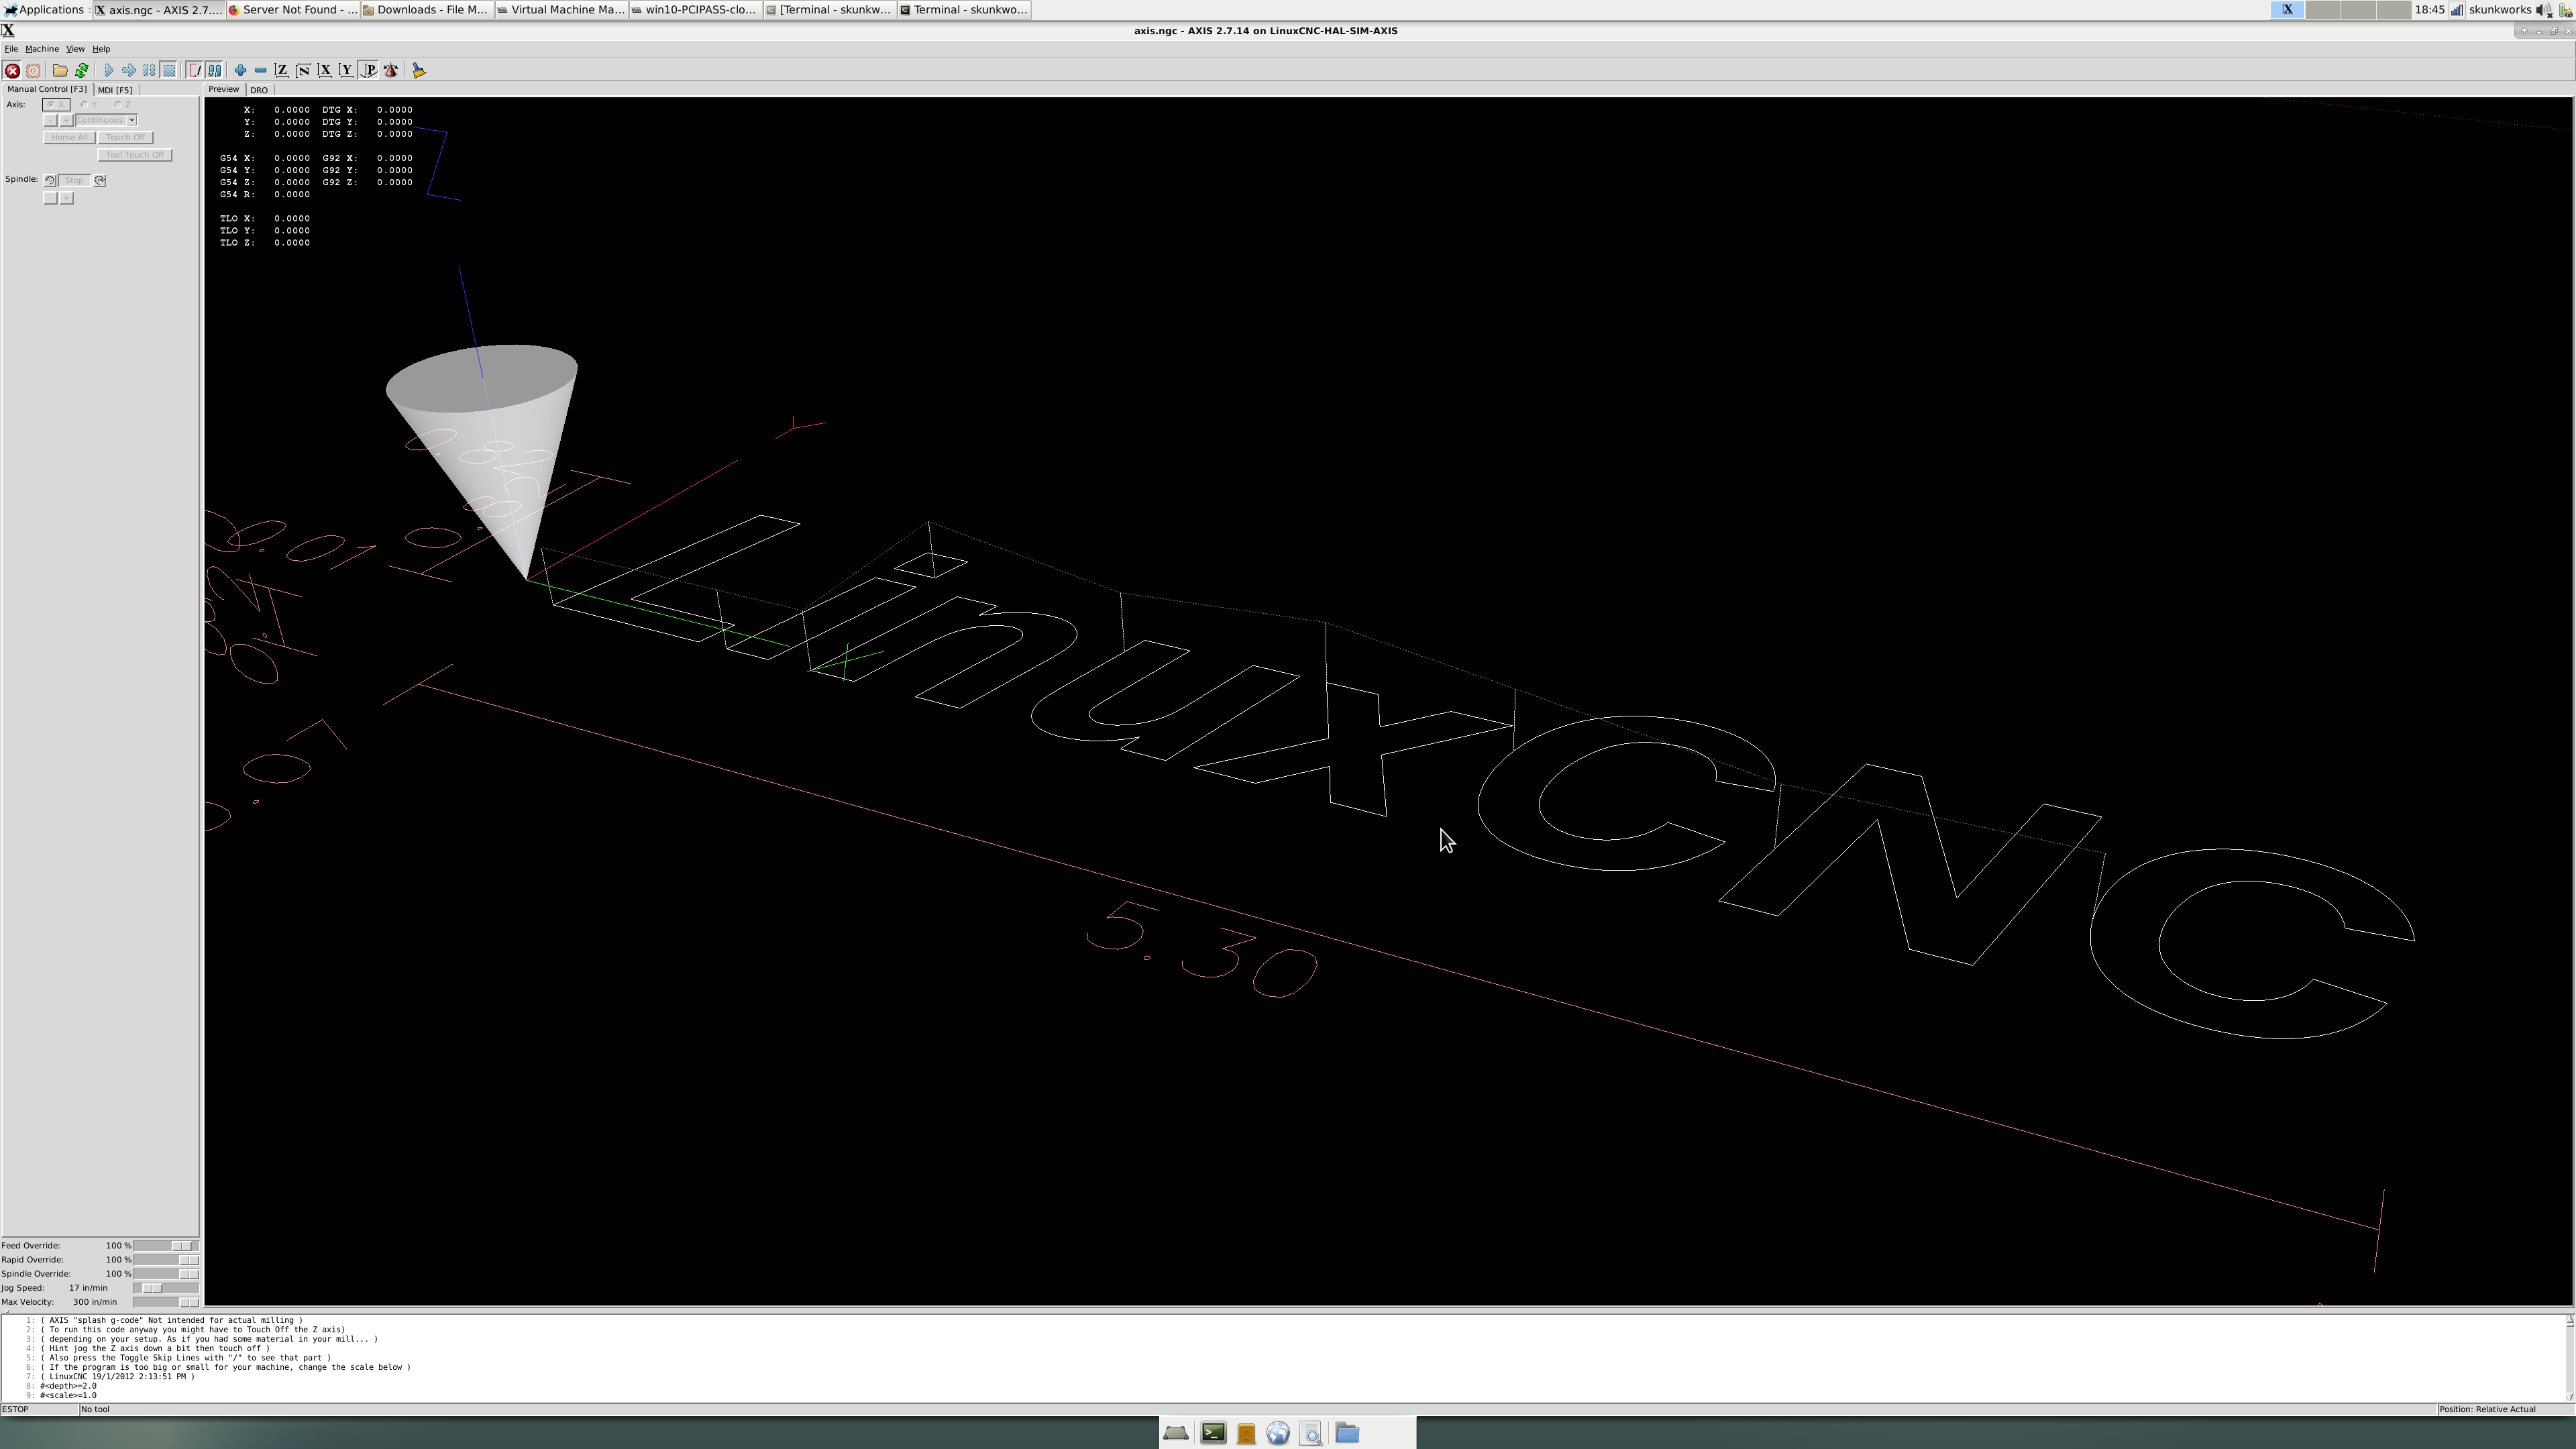Switch to the DRO tab
This screenshot has height=1449, width=2576.
tap(259, 90)
